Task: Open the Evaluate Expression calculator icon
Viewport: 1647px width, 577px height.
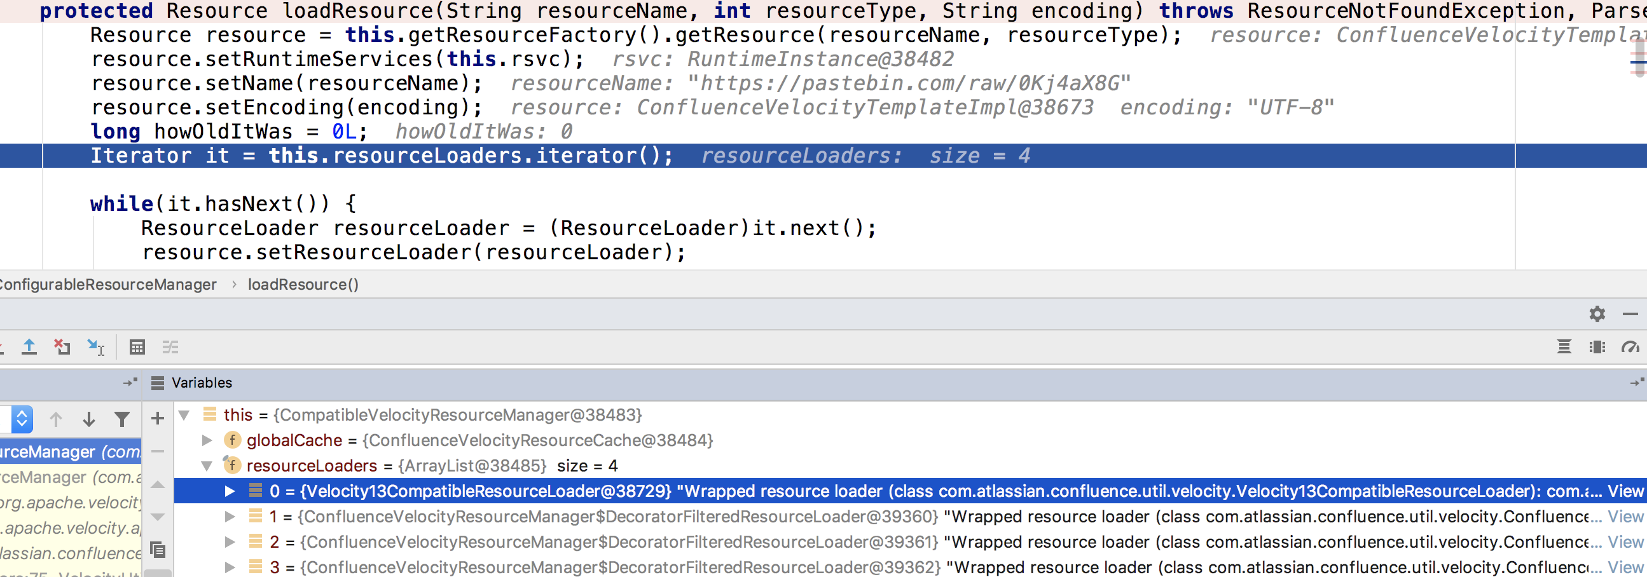Action: (137, 347)
